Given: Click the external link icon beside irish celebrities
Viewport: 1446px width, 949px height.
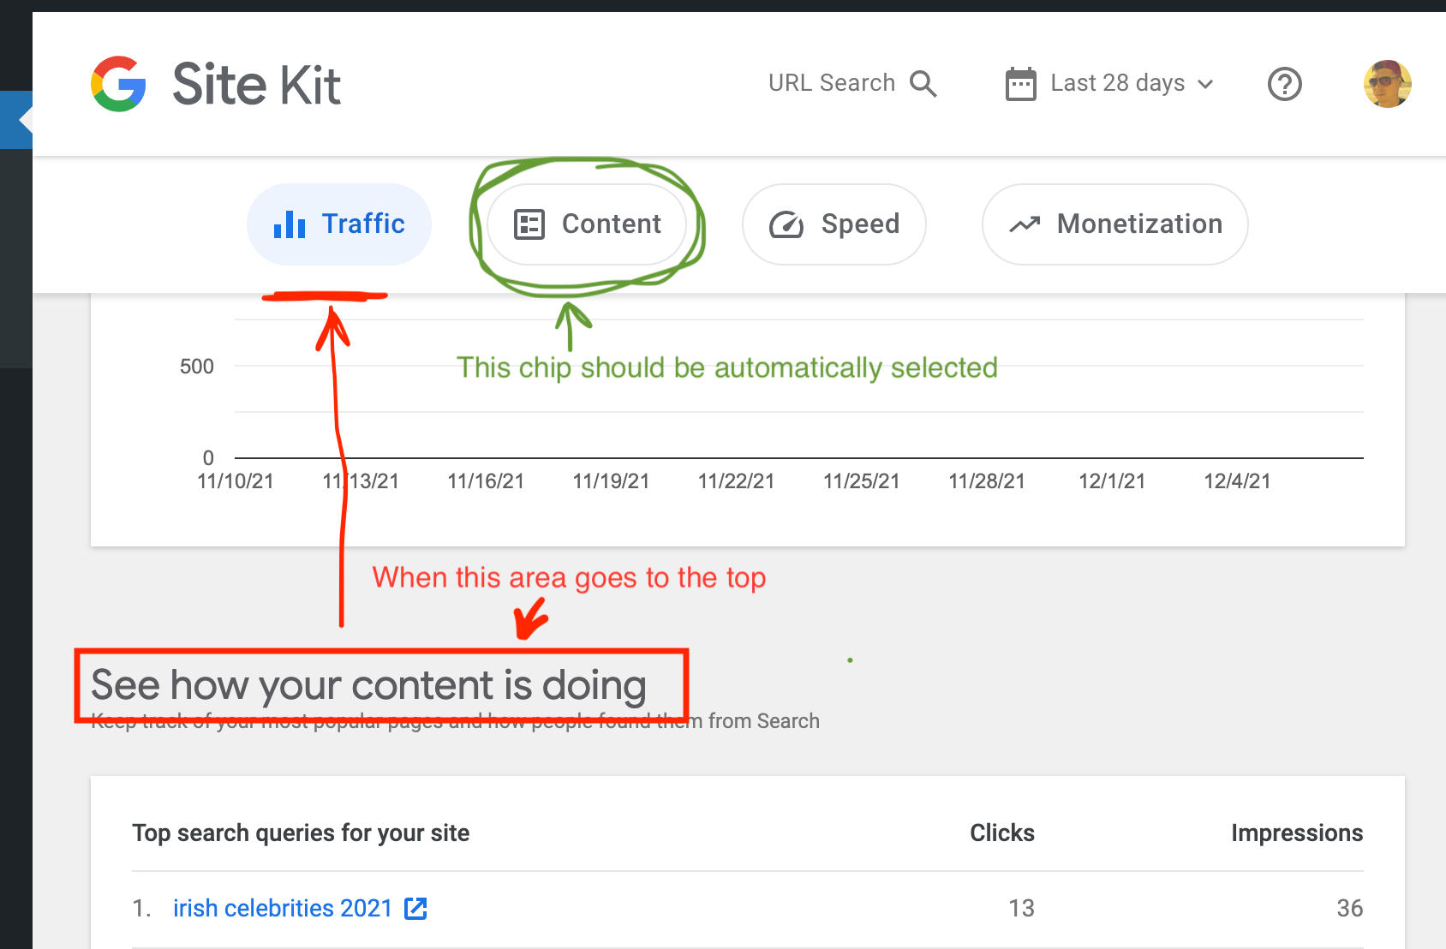Looking at the screenshot, I should (x=415, y=909).
